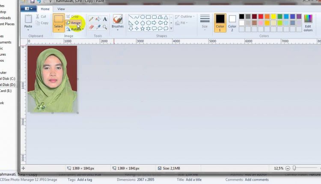Choose the Five-point star shape

coord(143,28)
